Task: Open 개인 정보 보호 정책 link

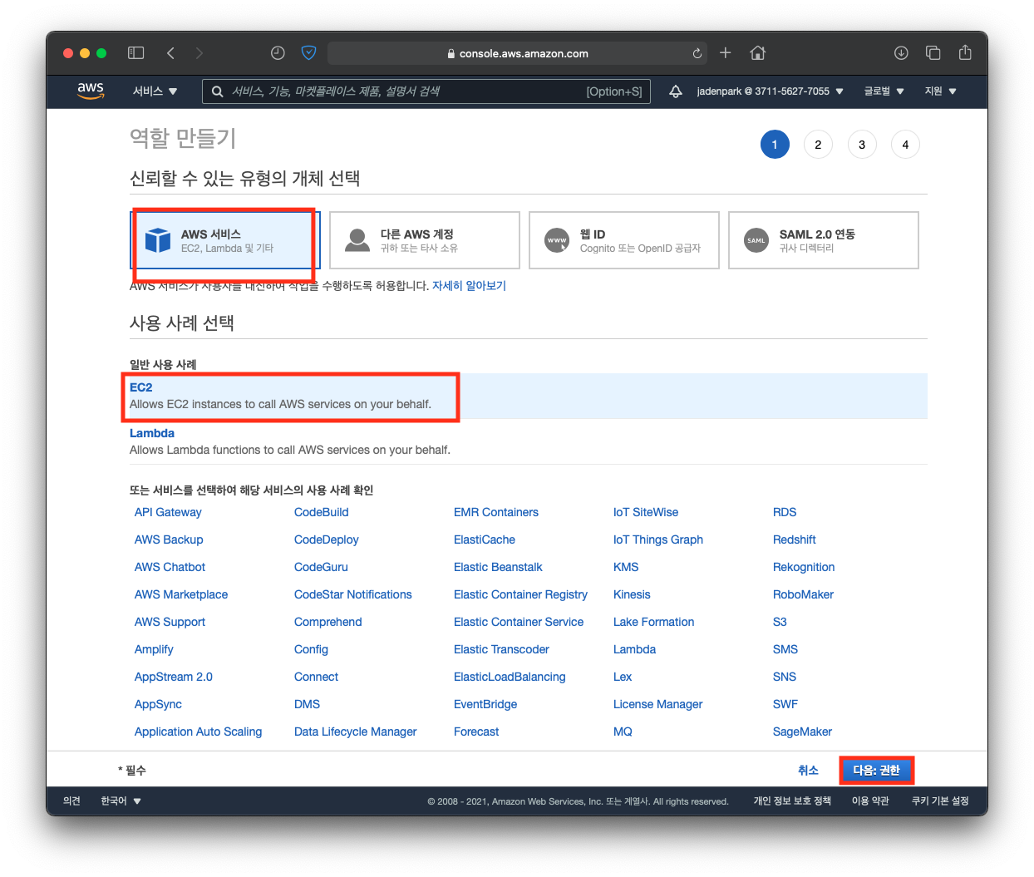Action: click(x=792, y=801)
